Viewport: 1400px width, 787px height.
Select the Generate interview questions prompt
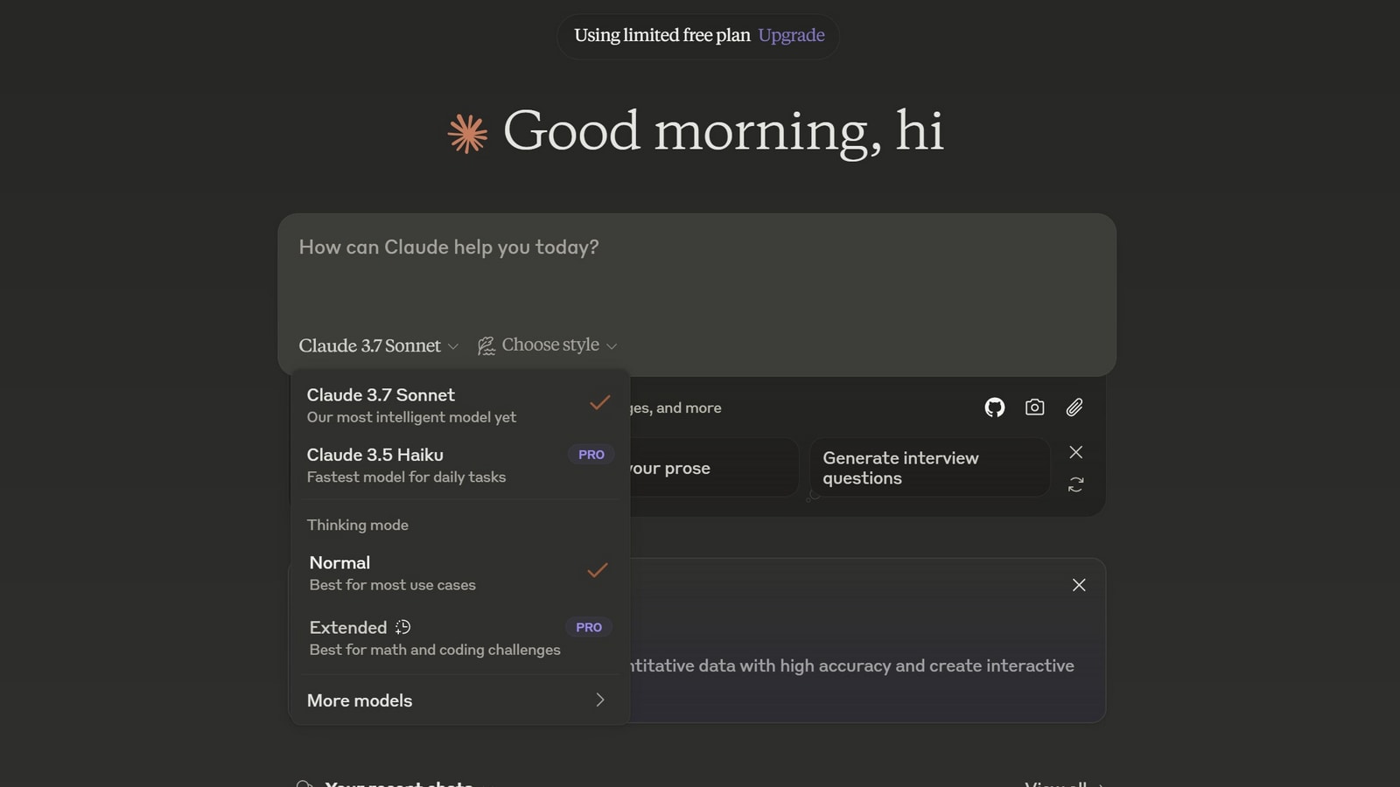click(929, 468)
